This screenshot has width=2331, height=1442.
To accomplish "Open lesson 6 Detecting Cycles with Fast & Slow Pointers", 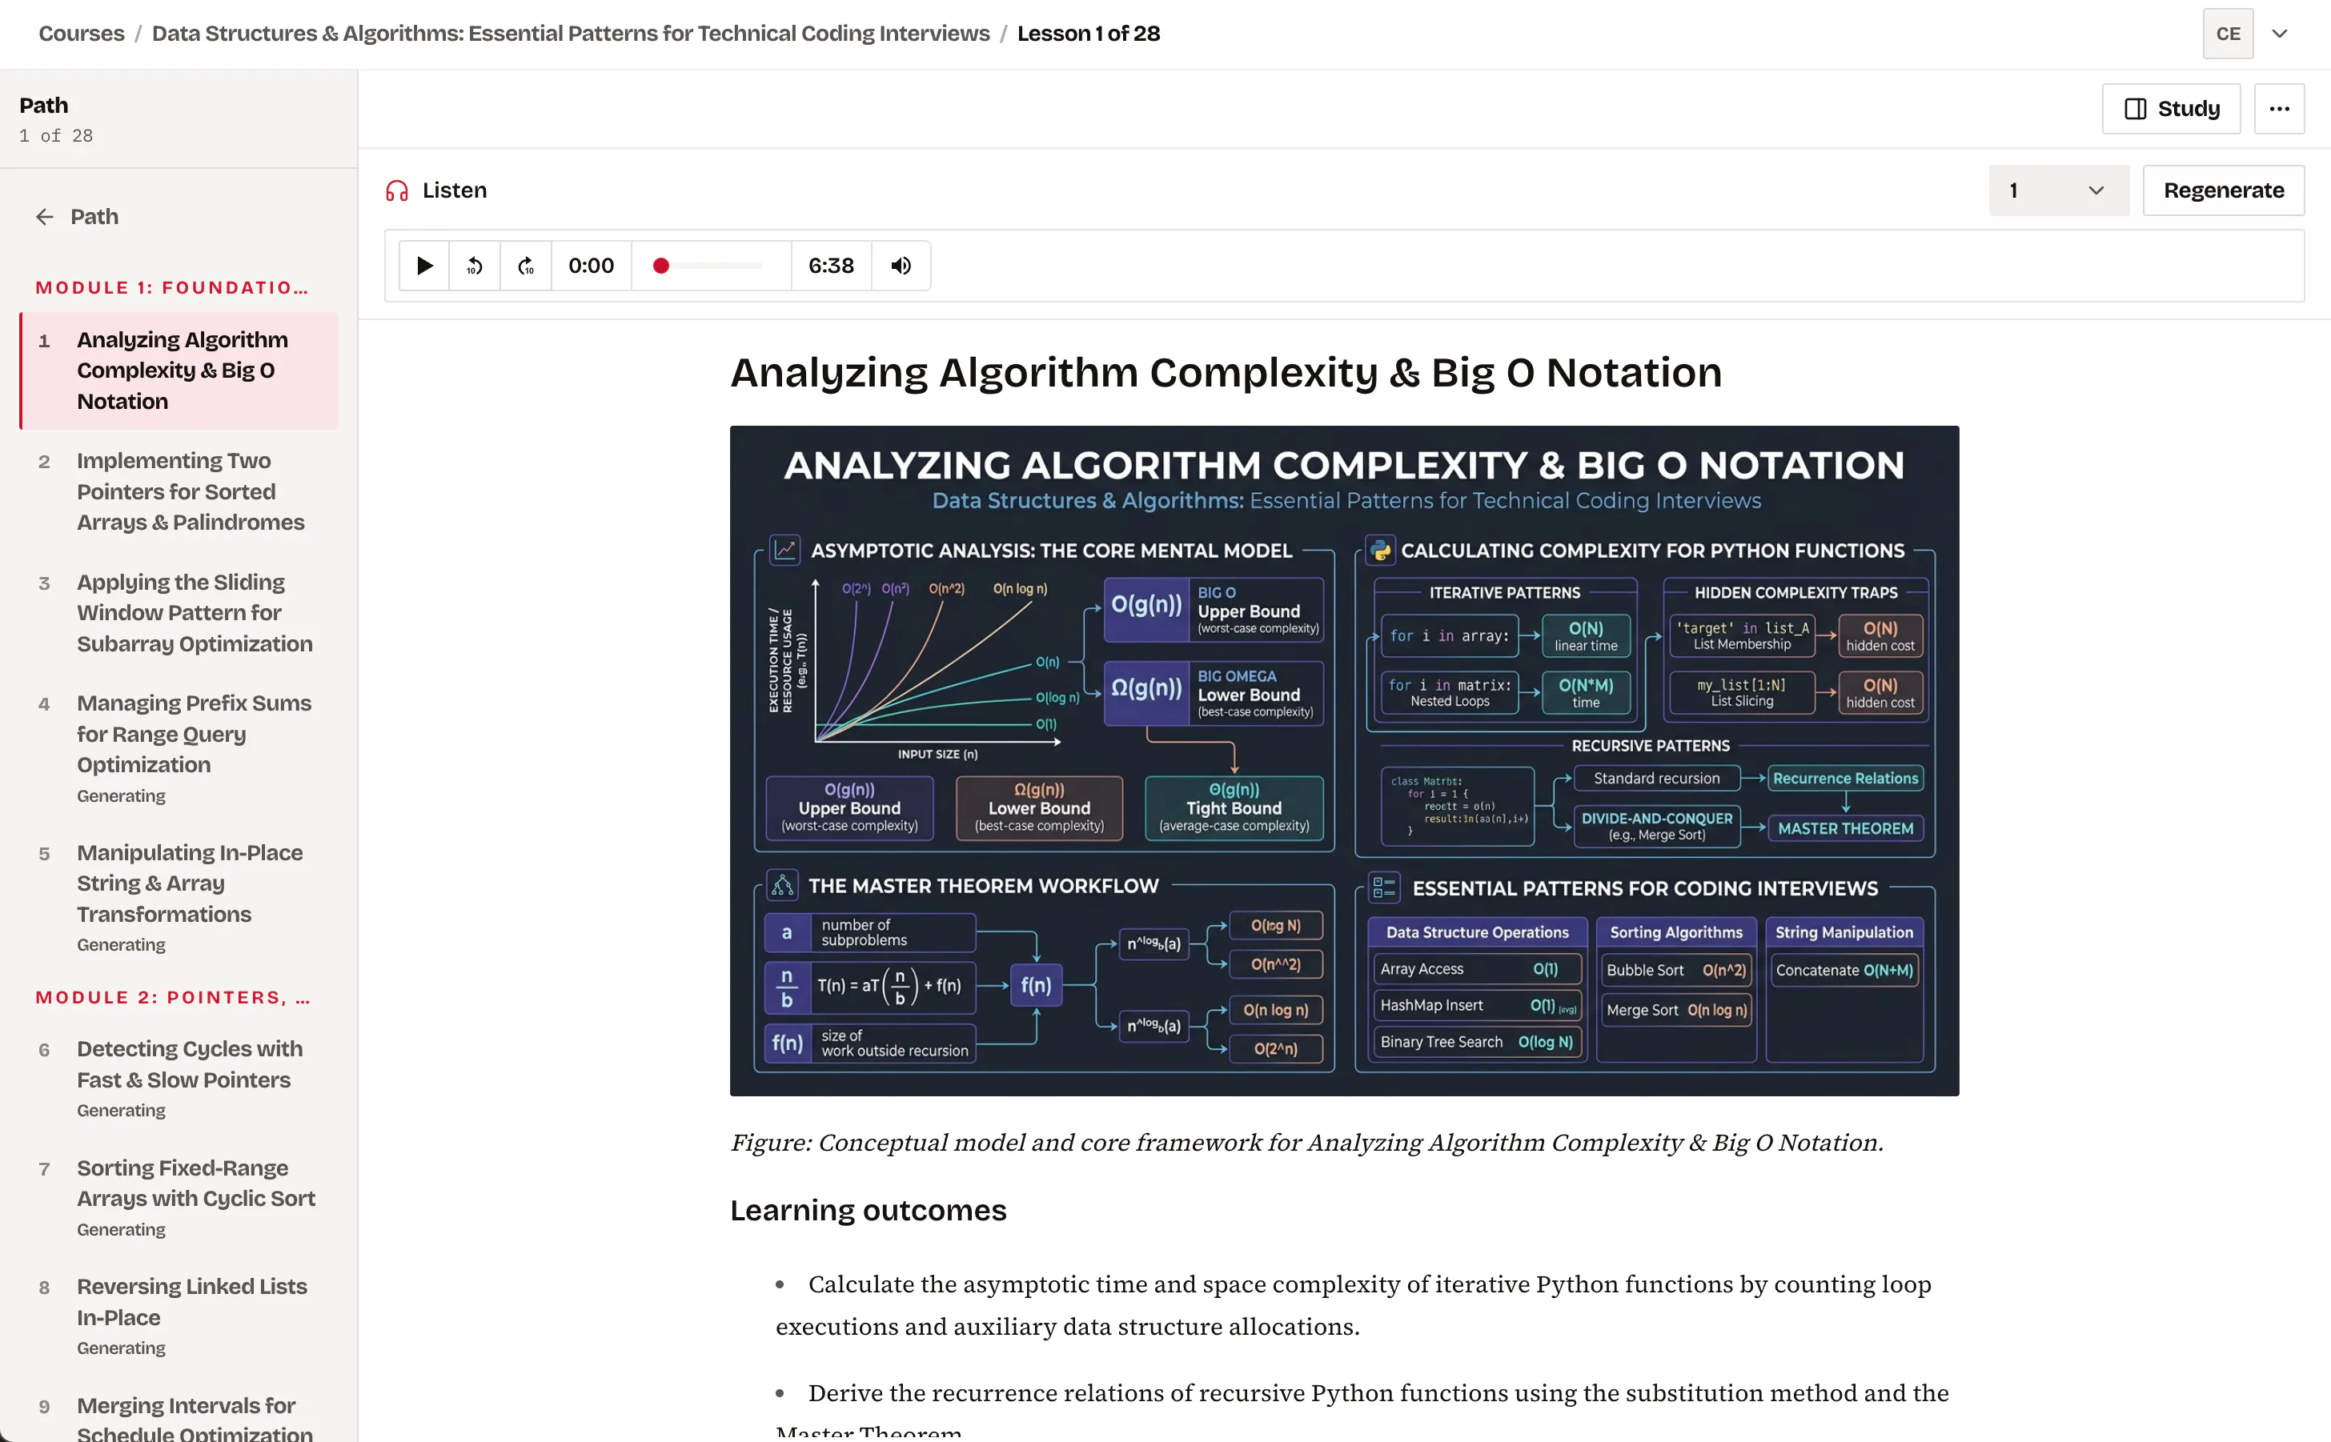I will click(179, 1079).
